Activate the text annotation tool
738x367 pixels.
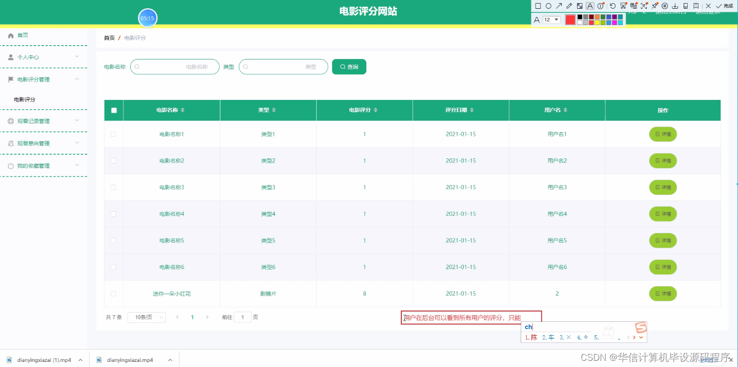(589, 6)
